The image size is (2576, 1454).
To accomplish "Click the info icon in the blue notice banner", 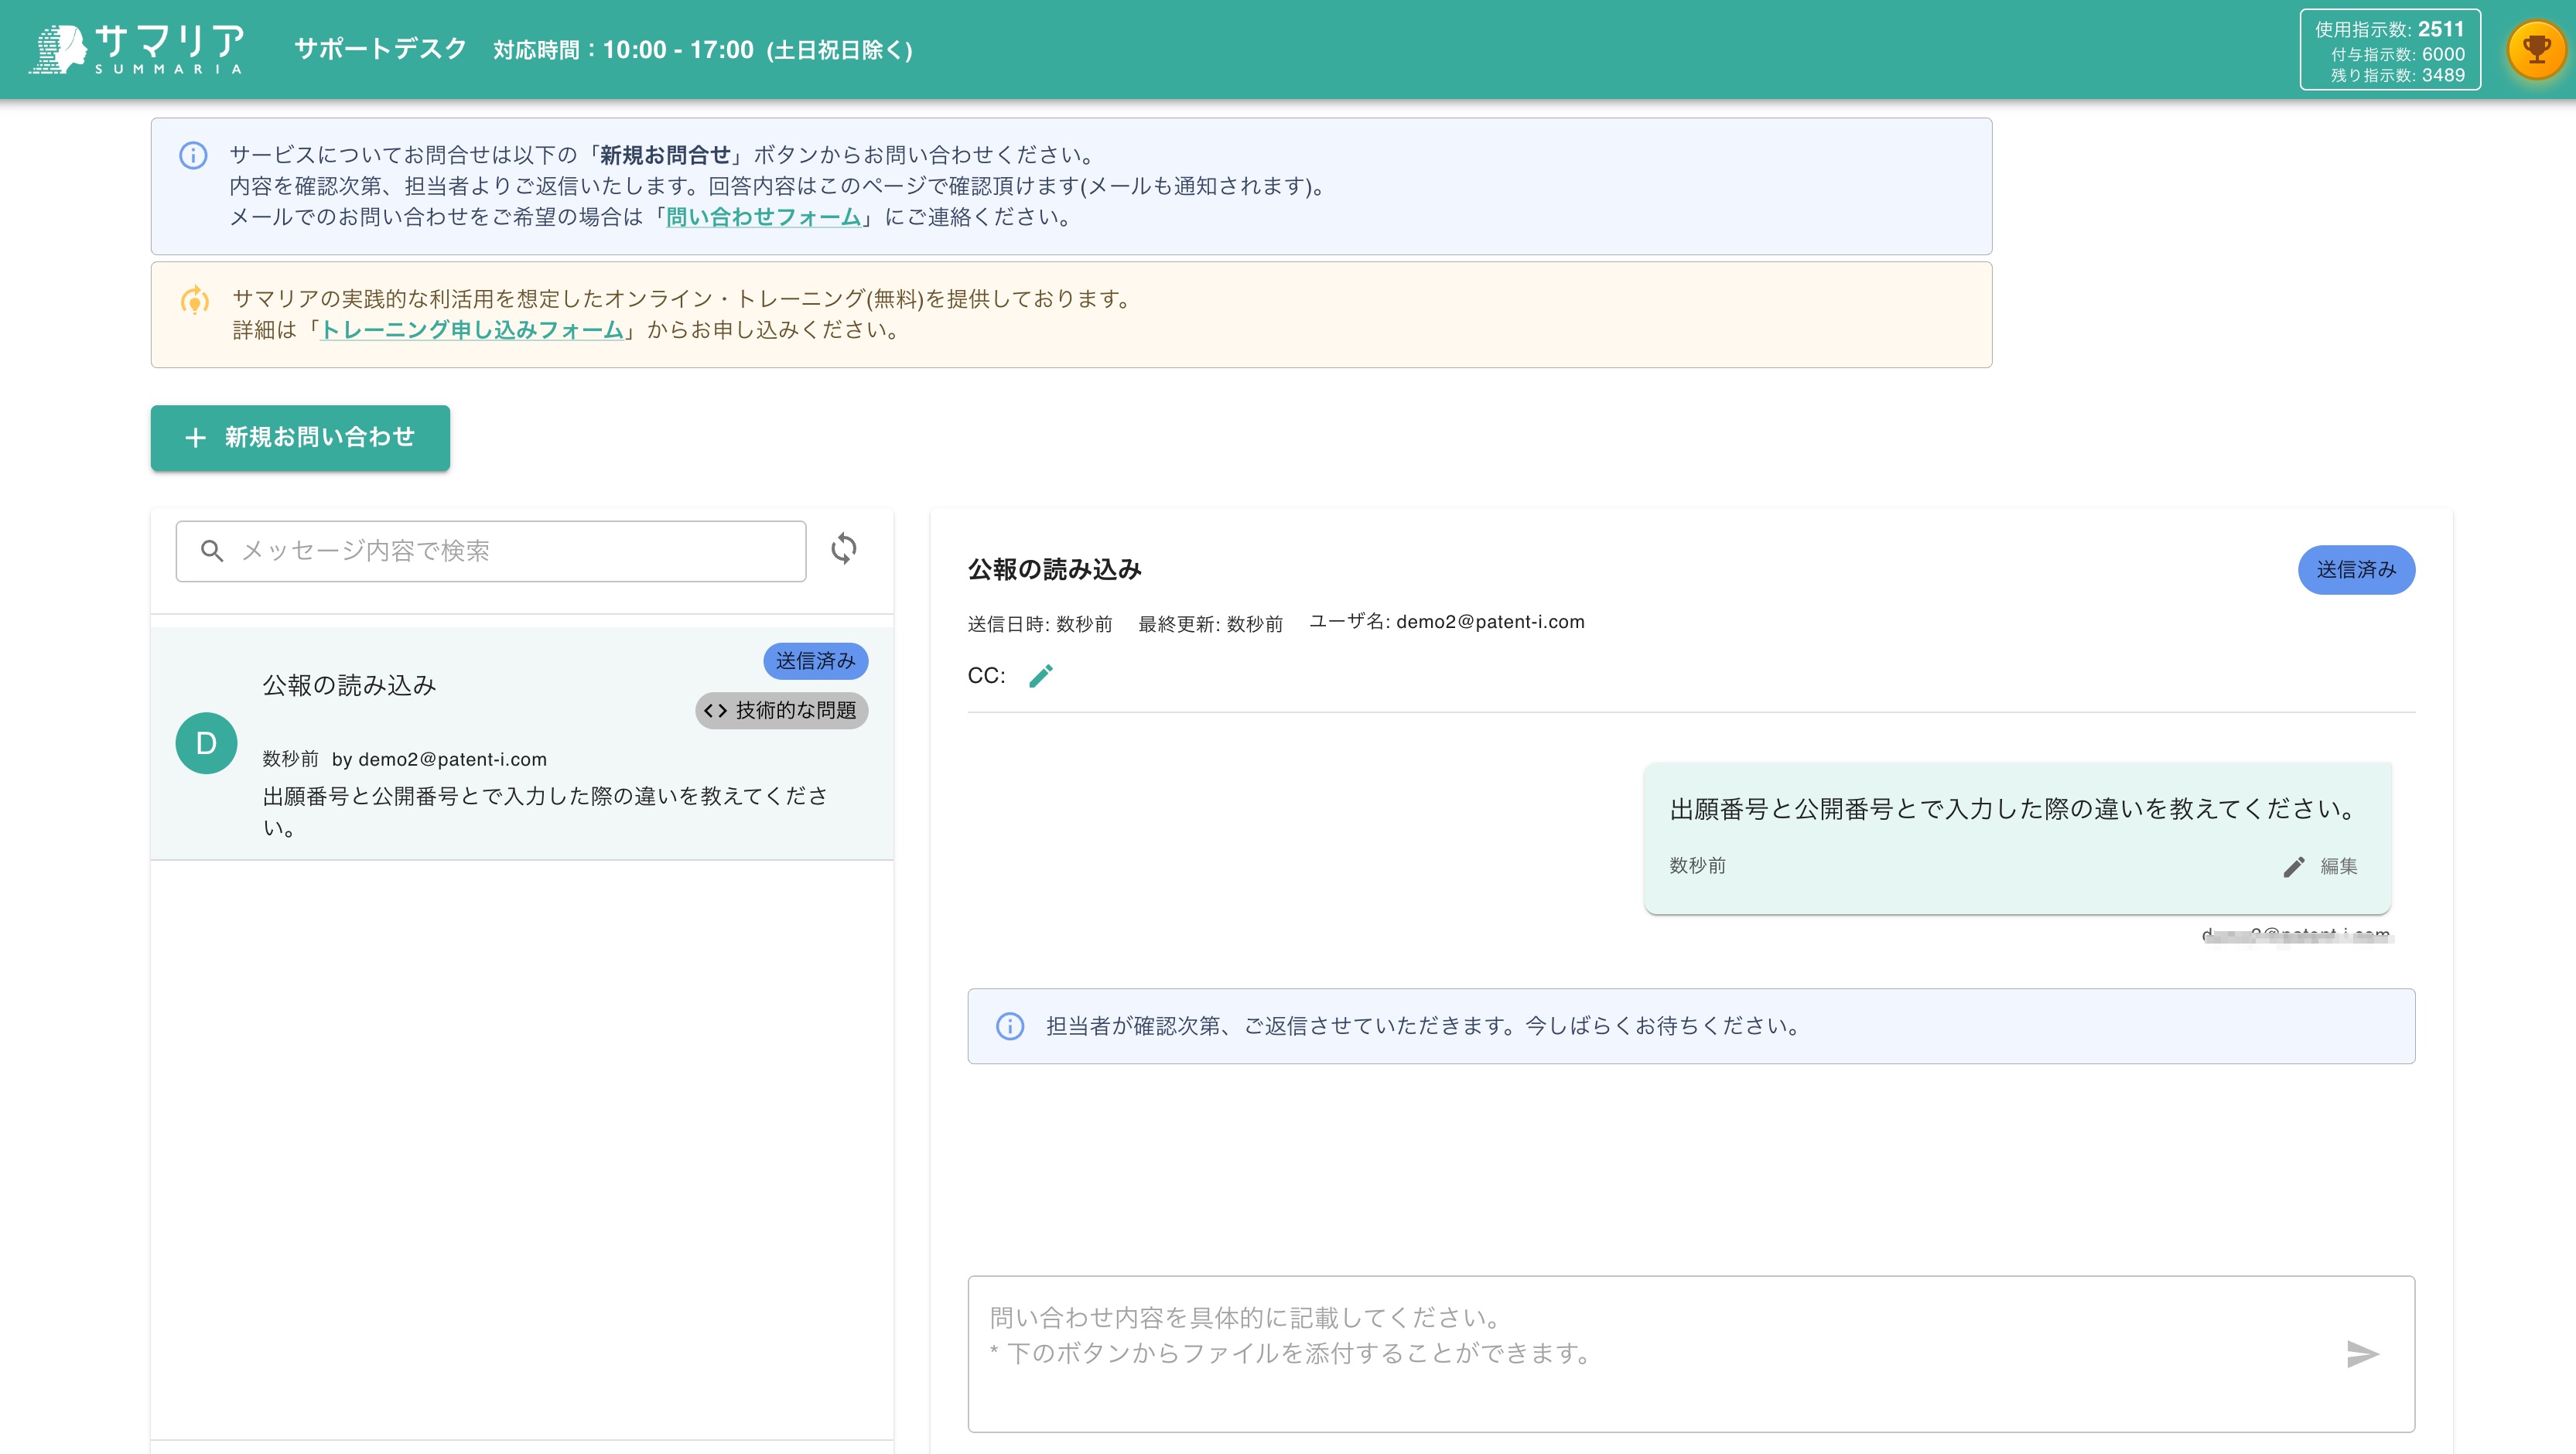I will pyautogui.click(x=193, y=155).
